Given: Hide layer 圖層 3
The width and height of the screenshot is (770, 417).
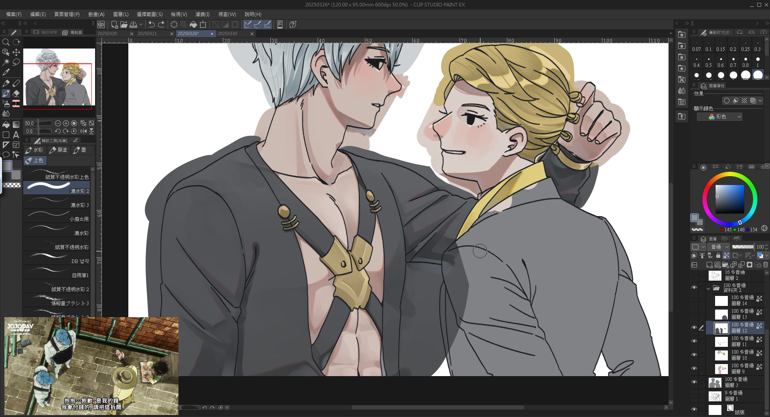Looking at the screenshot, I should click(x=694, y=382).
